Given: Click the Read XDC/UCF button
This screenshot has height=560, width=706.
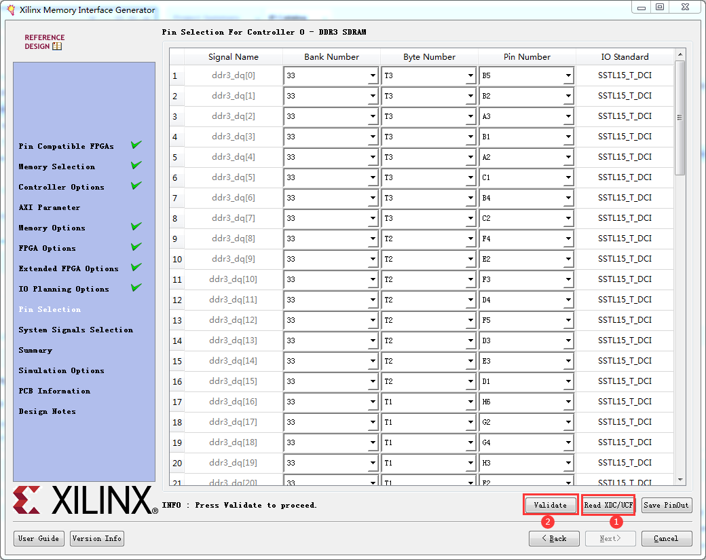Looking at the screenshot, I should 608,505.
